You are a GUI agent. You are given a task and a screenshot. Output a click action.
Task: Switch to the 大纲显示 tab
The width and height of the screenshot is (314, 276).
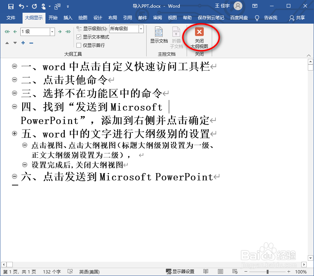click(x=34, y=18)
